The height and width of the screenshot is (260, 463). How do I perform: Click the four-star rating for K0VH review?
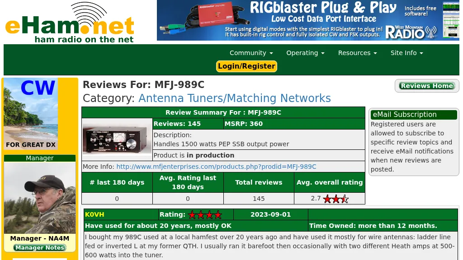click(205, 214)
